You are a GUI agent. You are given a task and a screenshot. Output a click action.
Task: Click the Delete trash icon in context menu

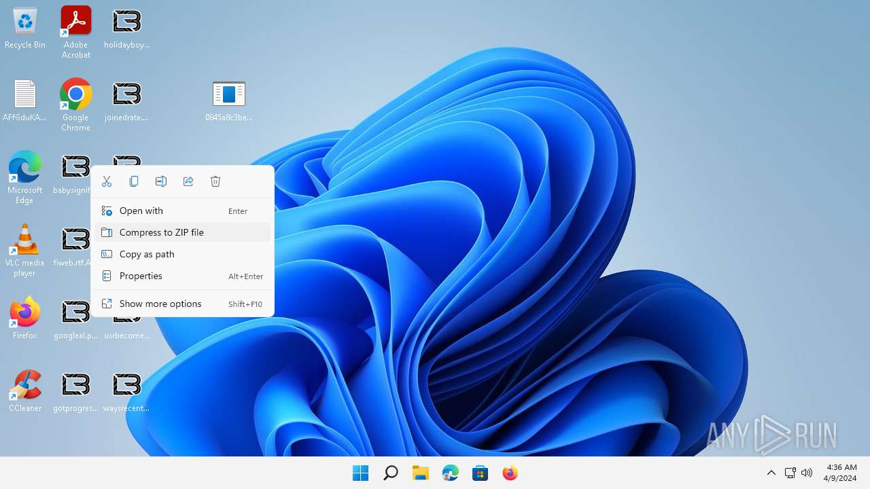point(215,181)
